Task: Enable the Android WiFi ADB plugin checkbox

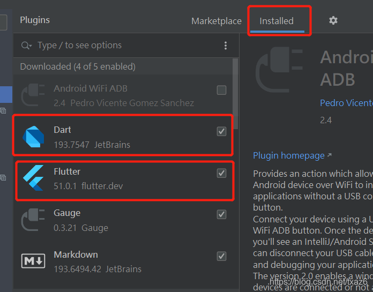Action: (x=221, y=90)
